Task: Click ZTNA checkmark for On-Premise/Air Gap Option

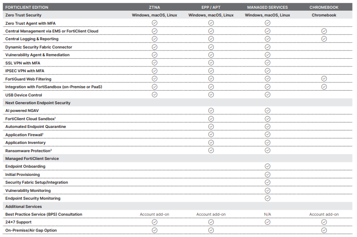Action: click(154, 230)
